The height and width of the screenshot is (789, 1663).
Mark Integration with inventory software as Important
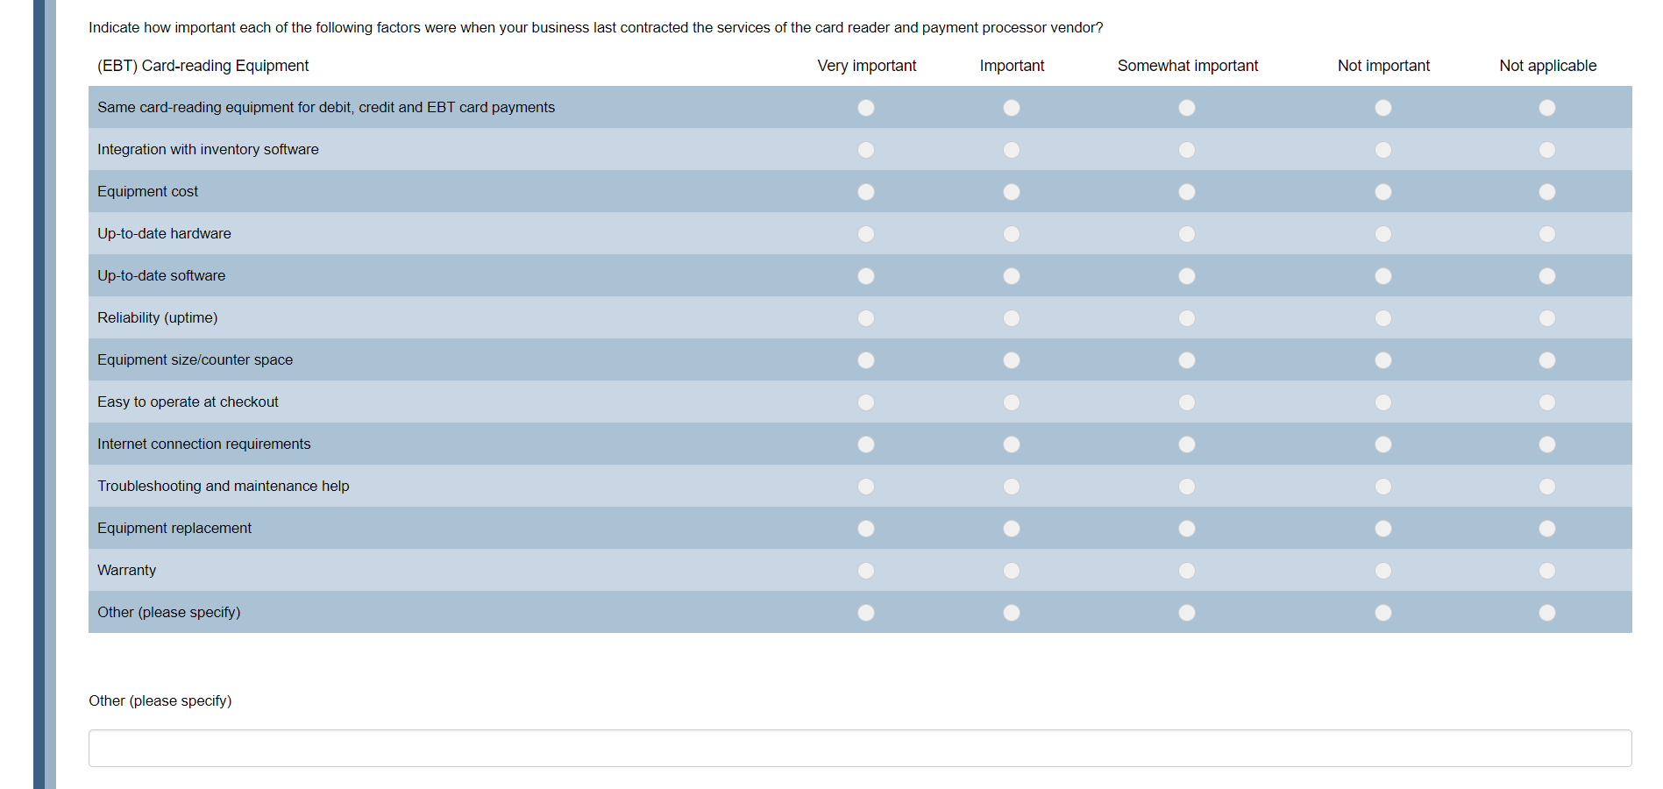(x=1012, y=150)
